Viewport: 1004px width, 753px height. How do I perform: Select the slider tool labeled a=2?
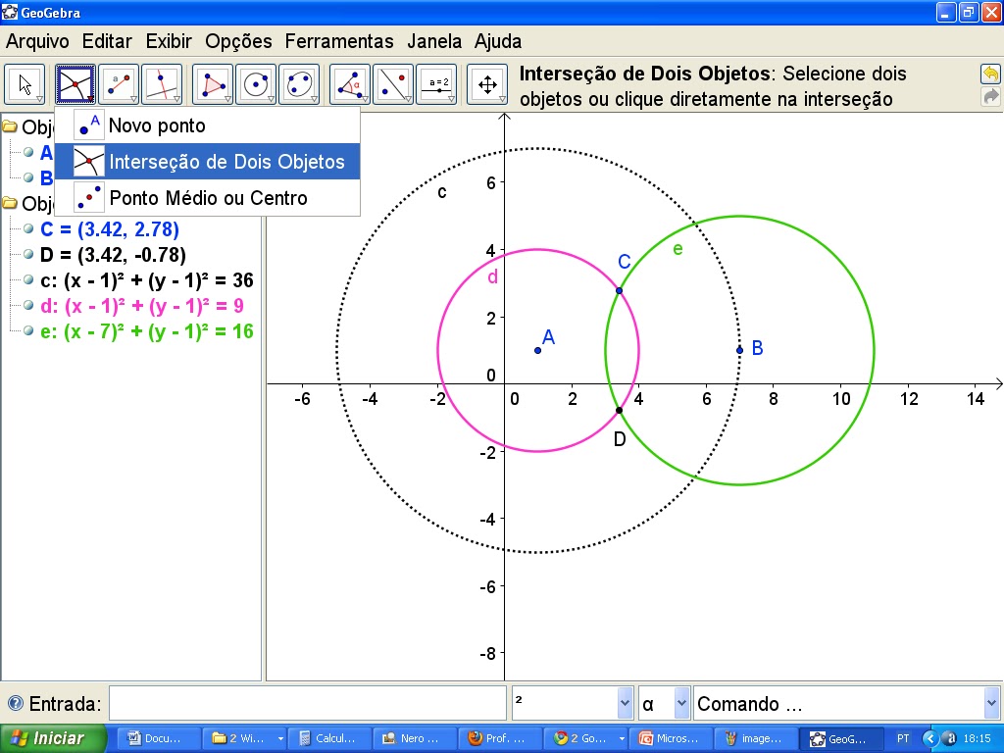[x=435, y=84]
